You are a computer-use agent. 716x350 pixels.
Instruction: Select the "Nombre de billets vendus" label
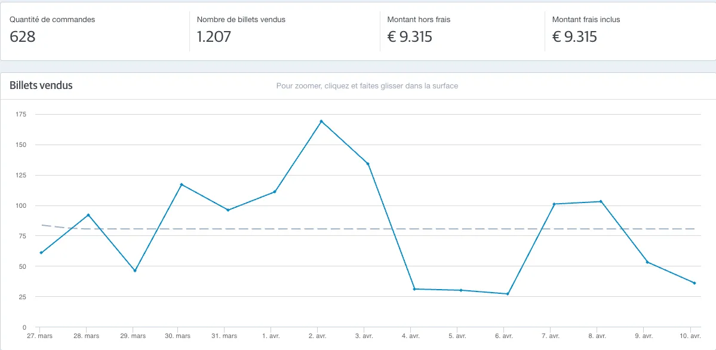point(241,20)
